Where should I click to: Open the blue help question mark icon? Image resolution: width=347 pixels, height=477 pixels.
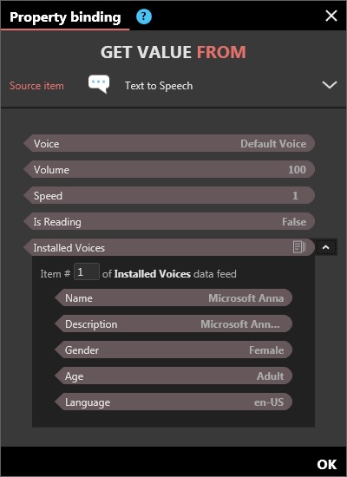[144, 16]
